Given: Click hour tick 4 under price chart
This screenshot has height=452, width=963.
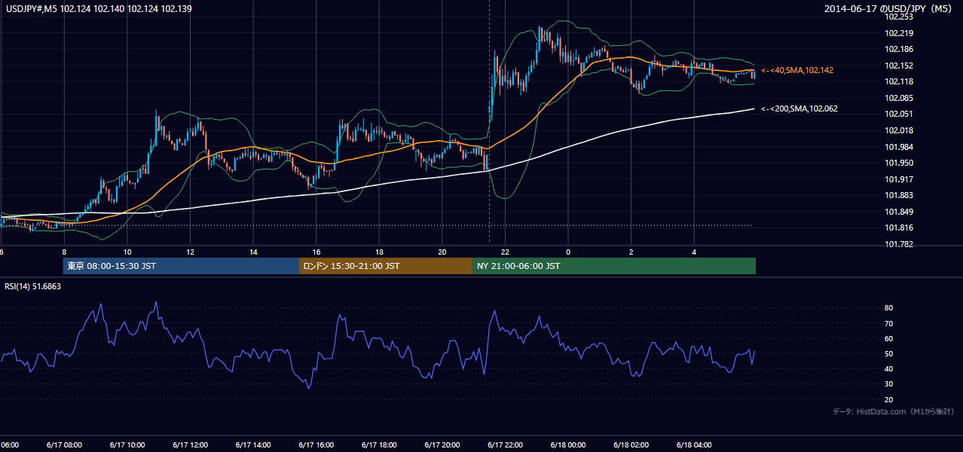Looking at the screenshot, I should pos(695,252).
